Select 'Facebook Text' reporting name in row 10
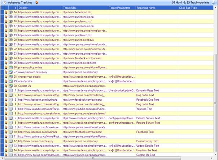This screenshot has width=218, height=160. click(x=157, y=132)
